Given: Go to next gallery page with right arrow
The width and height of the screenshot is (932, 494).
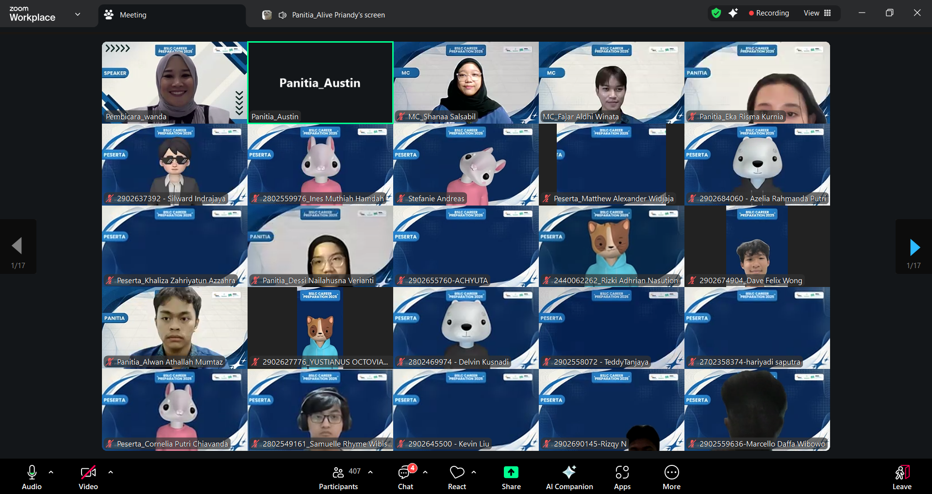Looking at the screenshot, I should (914, 247).
